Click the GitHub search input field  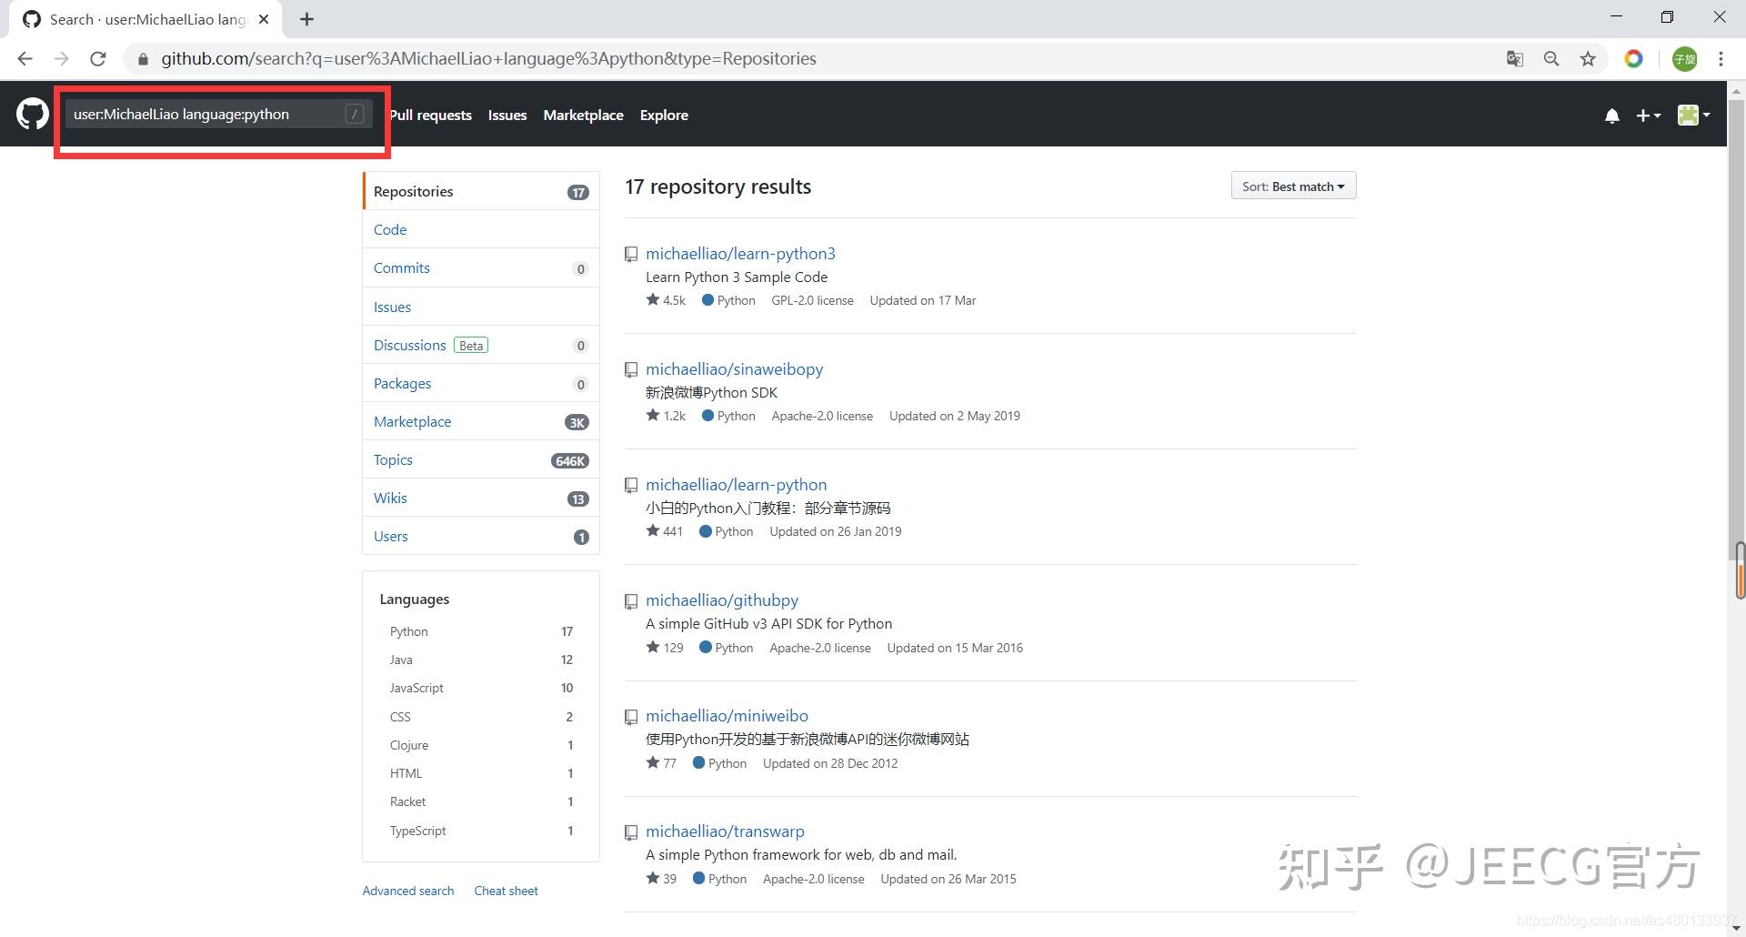pyautogui.click(x=205, y=115)
